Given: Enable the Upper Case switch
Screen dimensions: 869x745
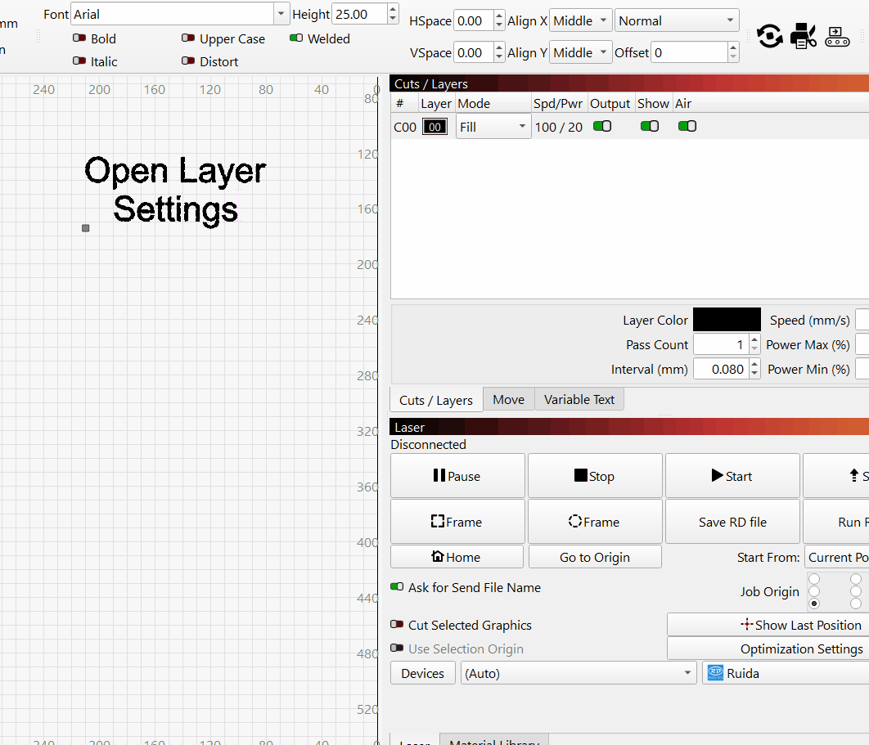Looking at the screenshot, I should [188, 38].
